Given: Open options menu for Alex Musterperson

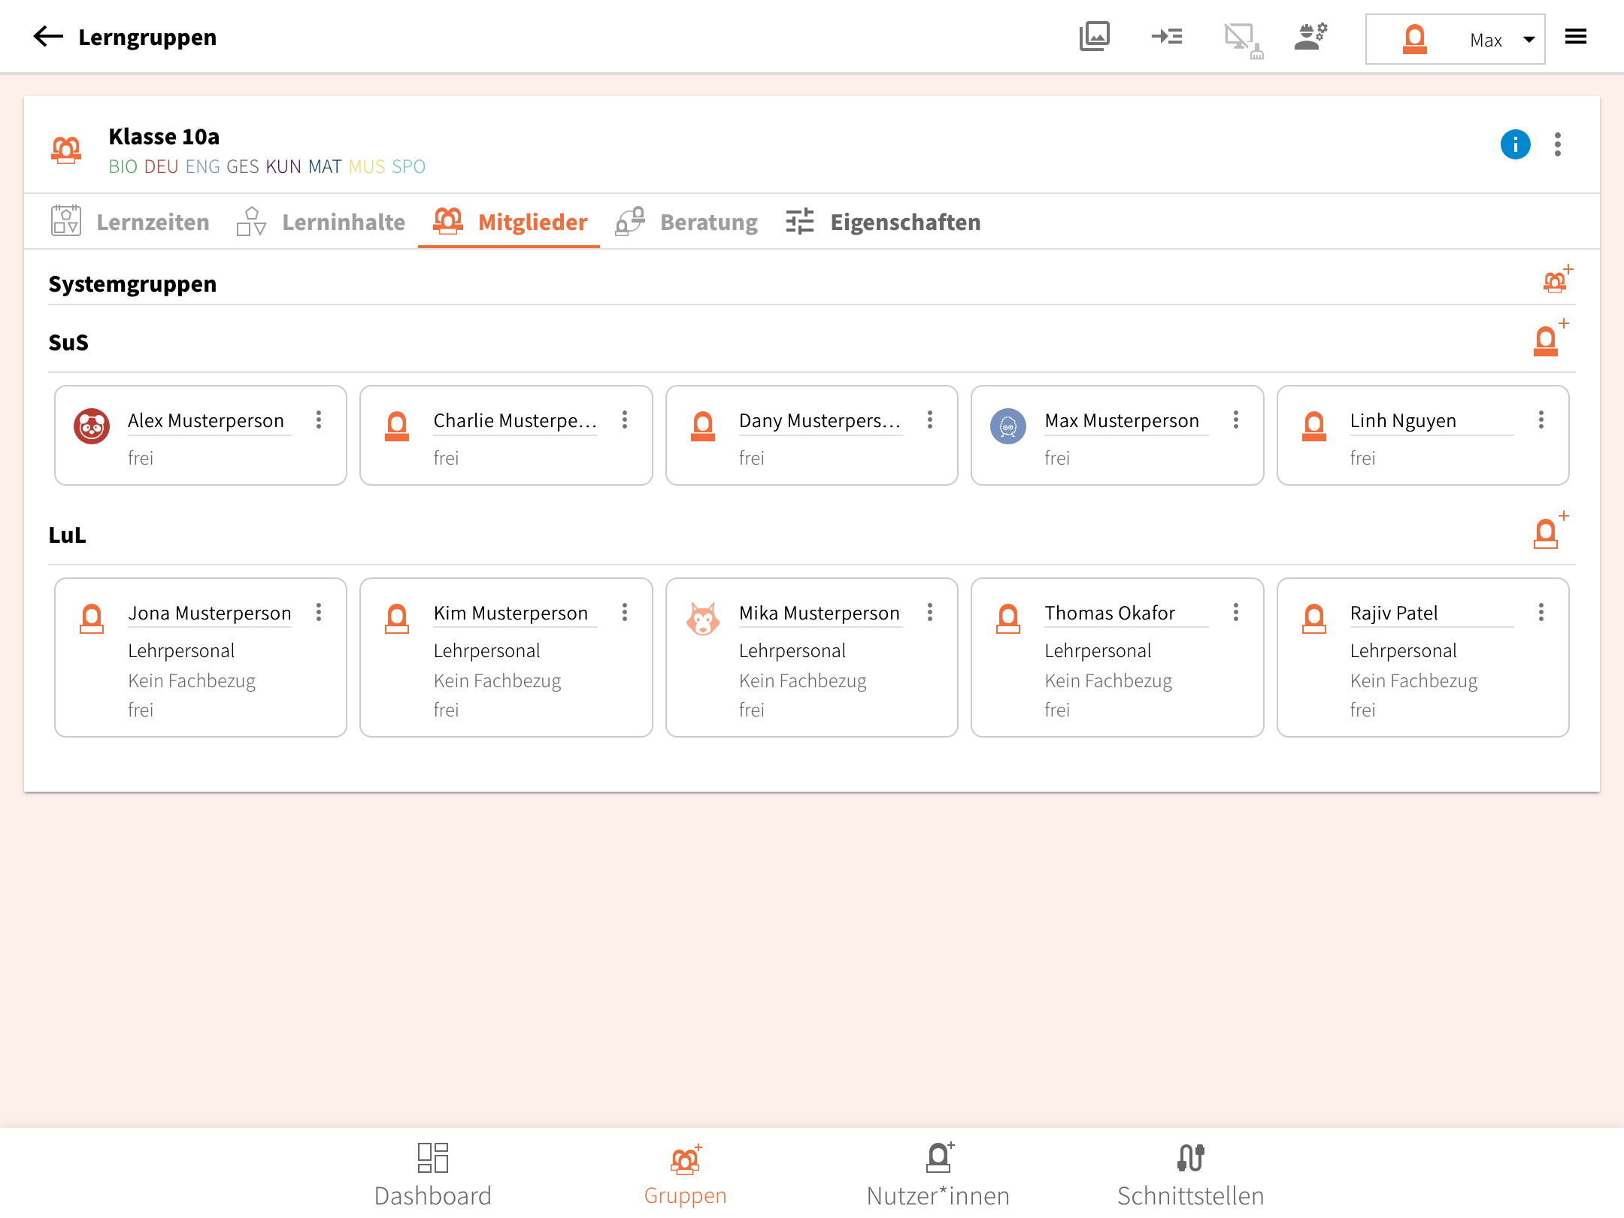Looking at the screenshot, I should point(319,420).
